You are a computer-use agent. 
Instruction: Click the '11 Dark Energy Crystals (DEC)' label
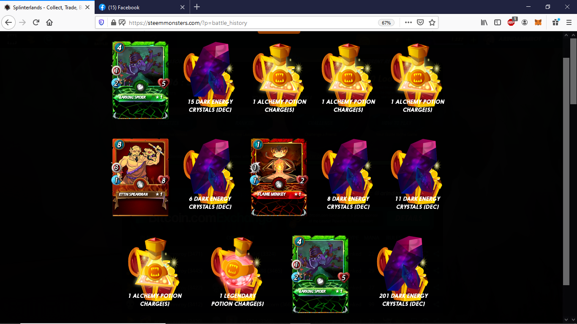(418, 202)
